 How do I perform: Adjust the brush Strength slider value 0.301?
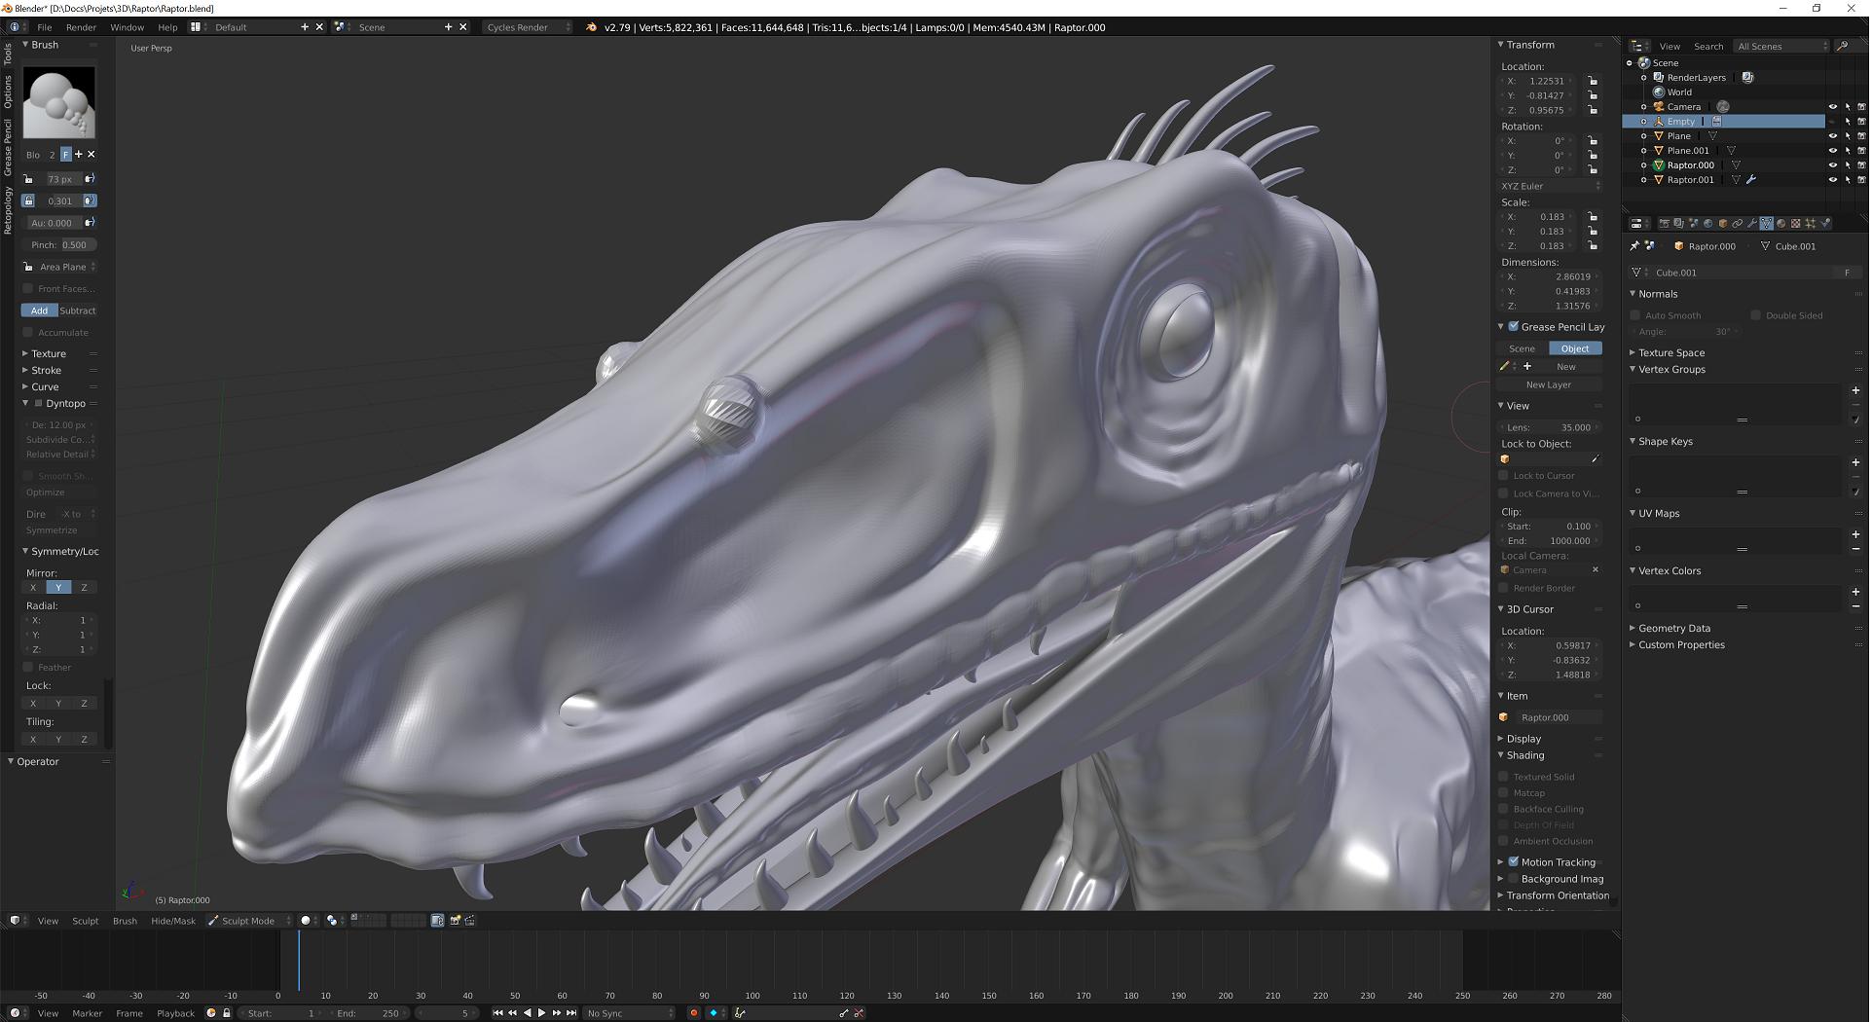[x=60, y=201]
